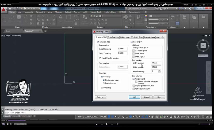Click the Autodesk Exchange Apps X icon
This screenshot has width=214, height=130.
179,9
